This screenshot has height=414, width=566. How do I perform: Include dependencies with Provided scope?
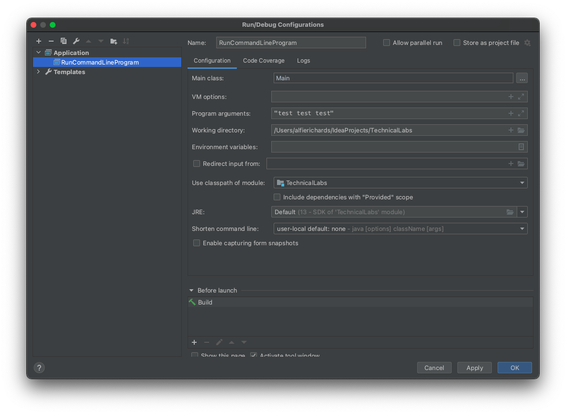pos(277,197)
